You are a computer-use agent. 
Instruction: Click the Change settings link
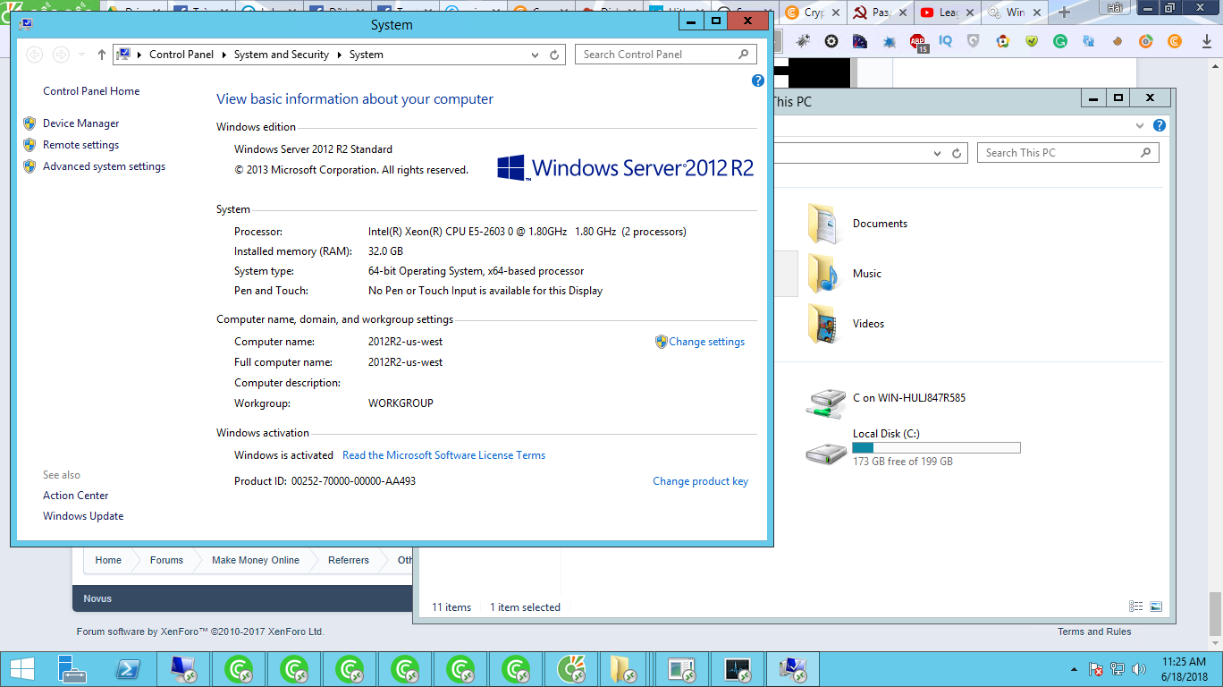click(x=706, y=342)
